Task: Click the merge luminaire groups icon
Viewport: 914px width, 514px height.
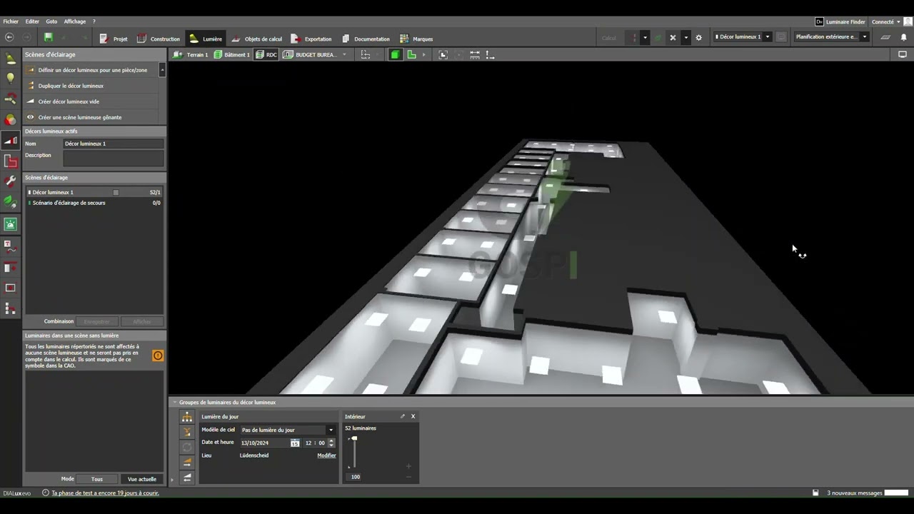Action: click(x=187, y=433)
